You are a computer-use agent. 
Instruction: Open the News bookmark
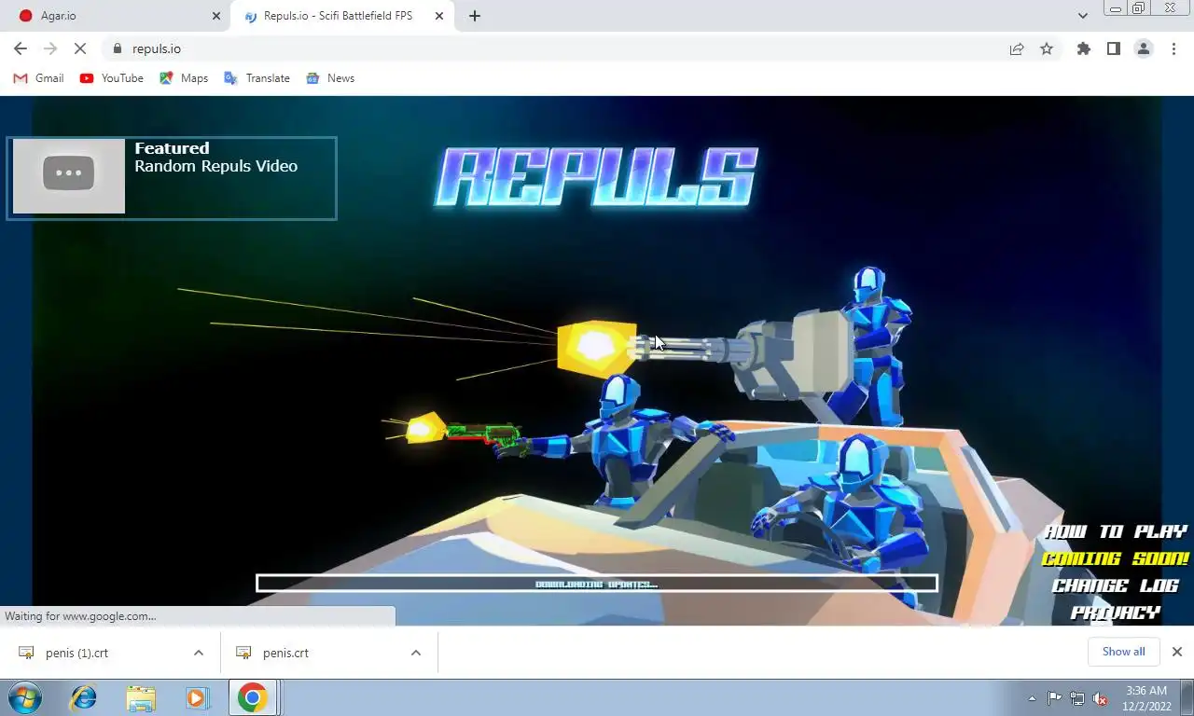tap(330, 78)
